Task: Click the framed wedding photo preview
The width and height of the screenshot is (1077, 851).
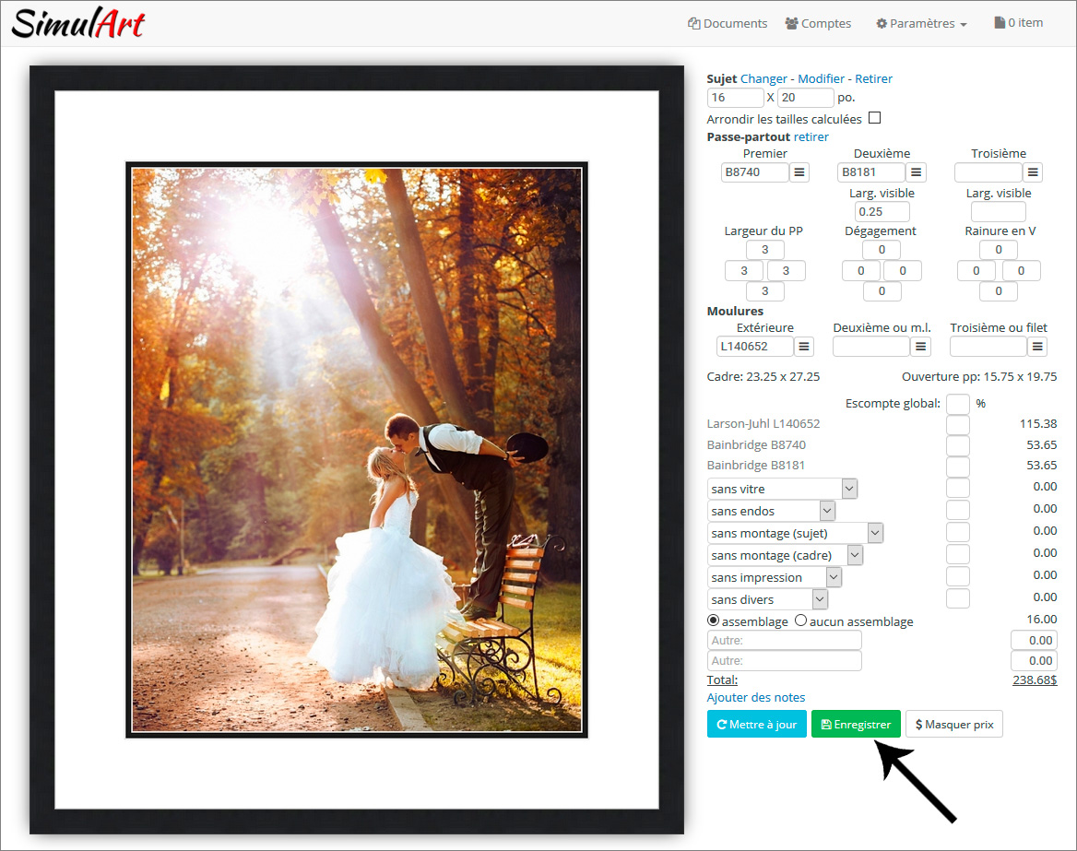Action: click(357, 450)
